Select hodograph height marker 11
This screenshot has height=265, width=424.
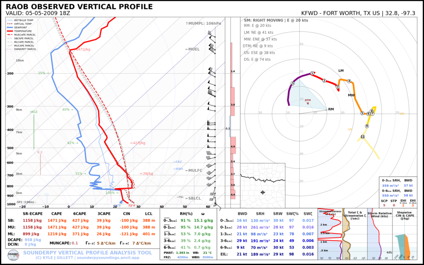tap(363, 137)
